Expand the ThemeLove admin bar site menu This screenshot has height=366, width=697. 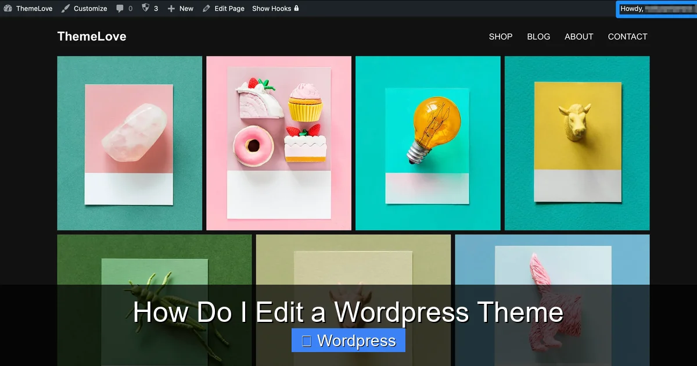pos(32,8)
